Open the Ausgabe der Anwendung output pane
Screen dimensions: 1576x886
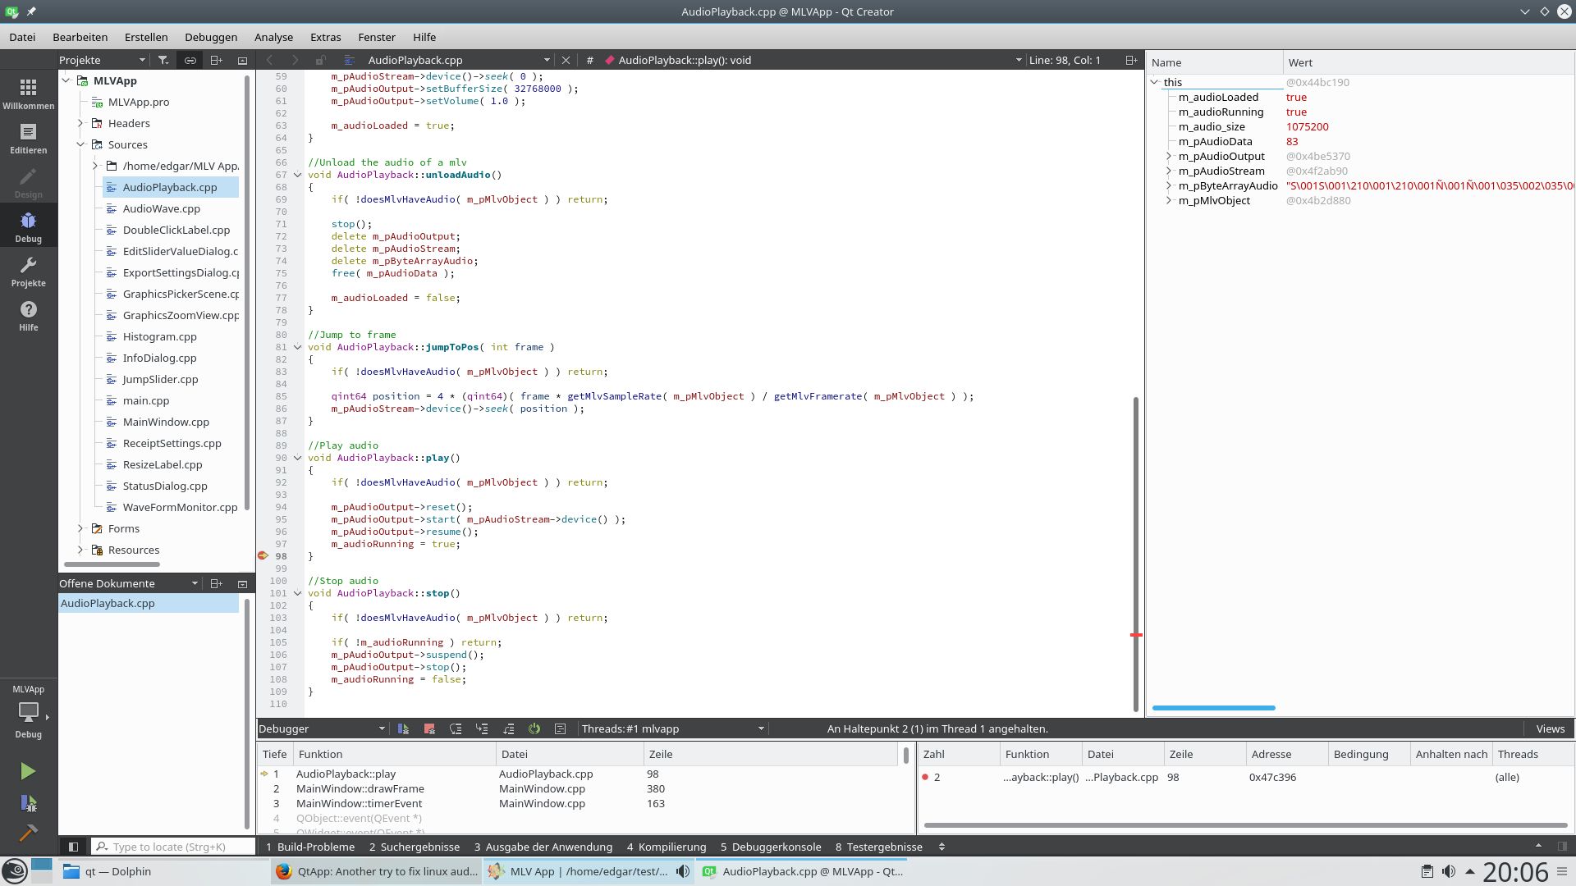click(543, 847)
